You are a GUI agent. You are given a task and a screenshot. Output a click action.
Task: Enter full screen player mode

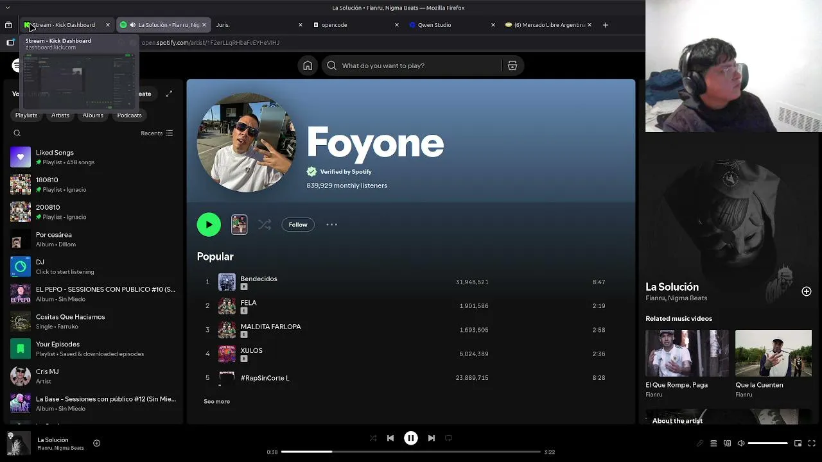click(x=812, y=443)
